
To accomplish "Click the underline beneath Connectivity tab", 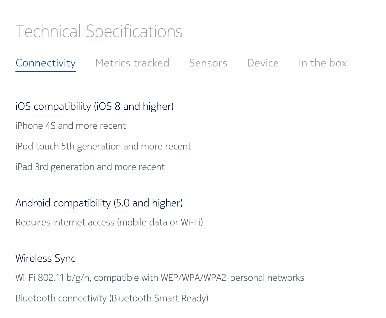I will click(x=46, y=72).
